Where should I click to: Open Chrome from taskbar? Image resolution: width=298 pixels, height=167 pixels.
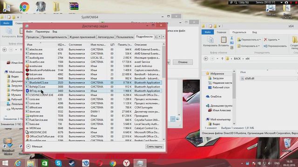tap(113, 163)
